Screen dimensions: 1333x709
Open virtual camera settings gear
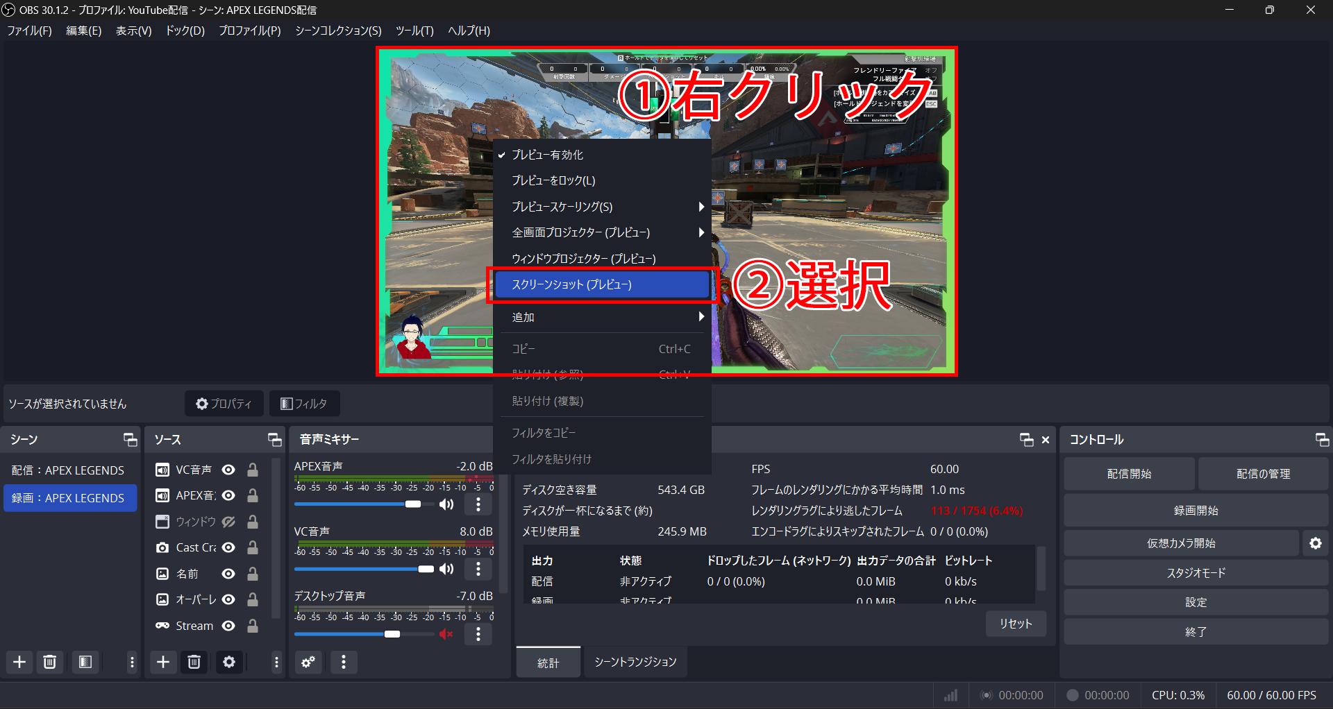pos(1316,543)
